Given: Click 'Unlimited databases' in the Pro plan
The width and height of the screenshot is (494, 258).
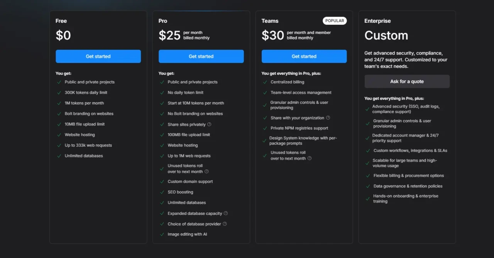Looking at the screenshot, I should (x=187, y=202).
